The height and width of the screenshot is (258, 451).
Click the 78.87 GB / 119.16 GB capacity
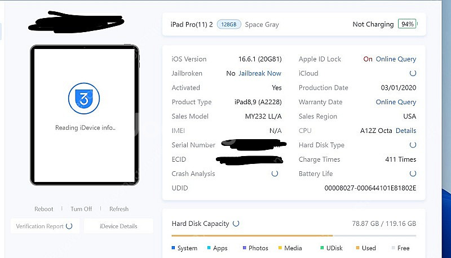(x=384, y=224)
